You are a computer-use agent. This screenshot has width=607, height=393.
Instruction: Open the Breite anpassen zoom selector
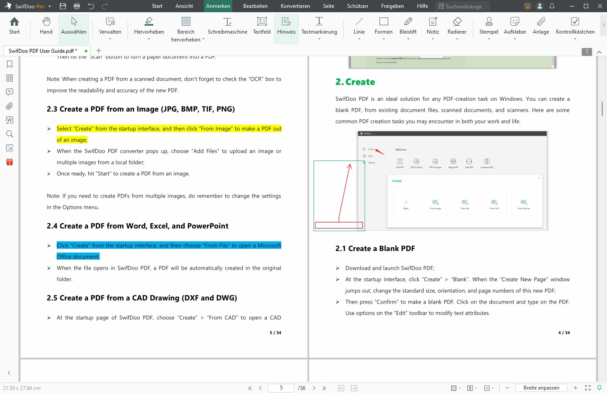click(x=541, y=388)
